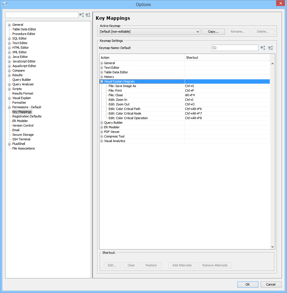Click Restore shortcut button
Image resolution: width=287 pixels, height=293 pixels.
tap(151, 265)
